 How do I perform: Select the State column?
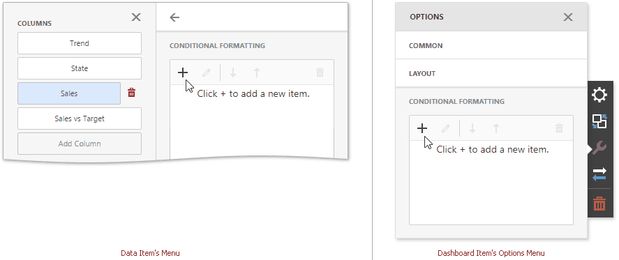click(80, 68)
